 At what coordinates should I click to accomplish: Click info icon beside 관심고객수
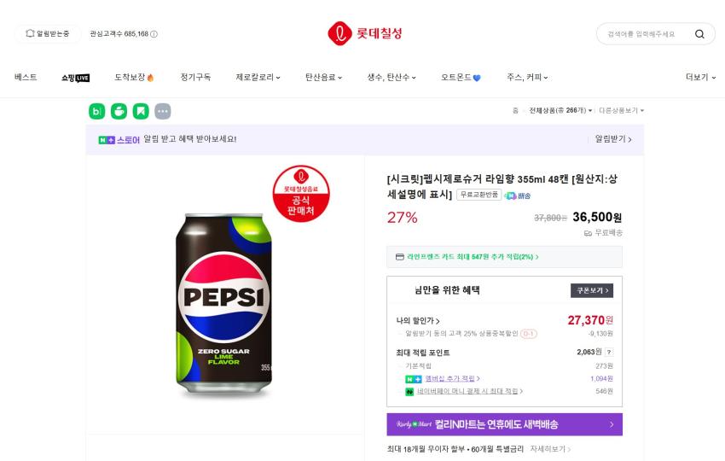[x=154, y=34]
